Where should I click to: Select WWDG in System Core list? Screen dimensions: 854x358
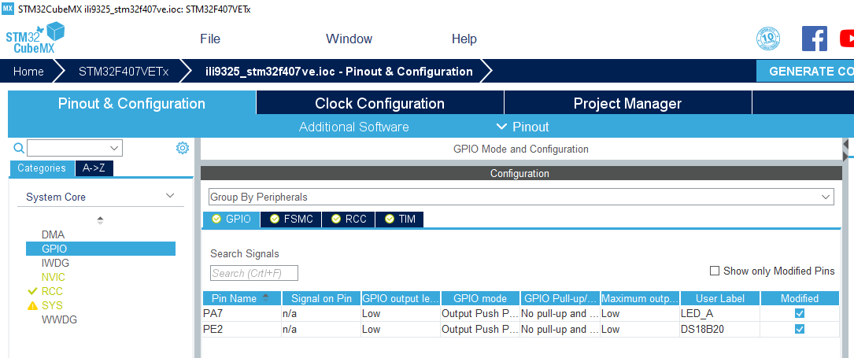[59, 320]
